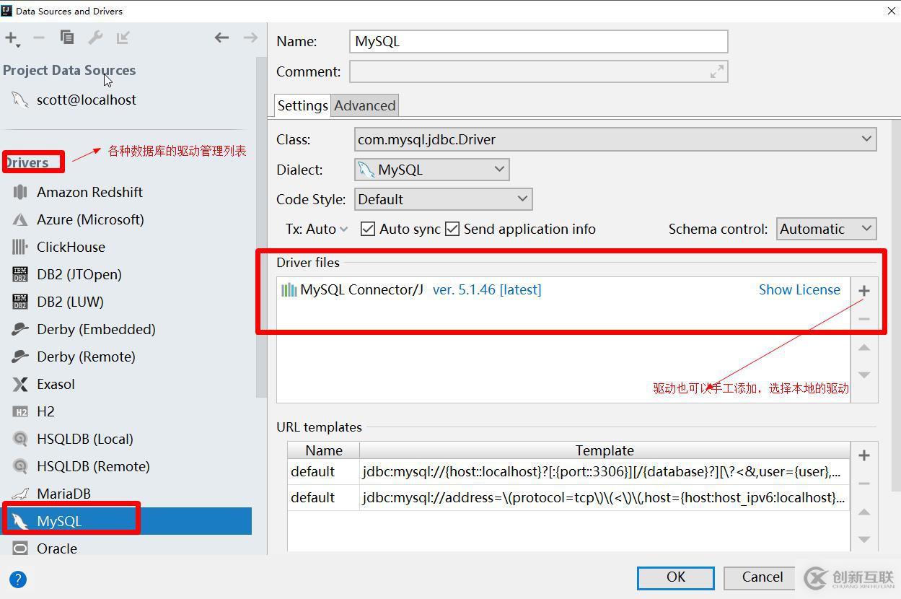Add a driver file with plus button
901x599 pixels.
864,291
